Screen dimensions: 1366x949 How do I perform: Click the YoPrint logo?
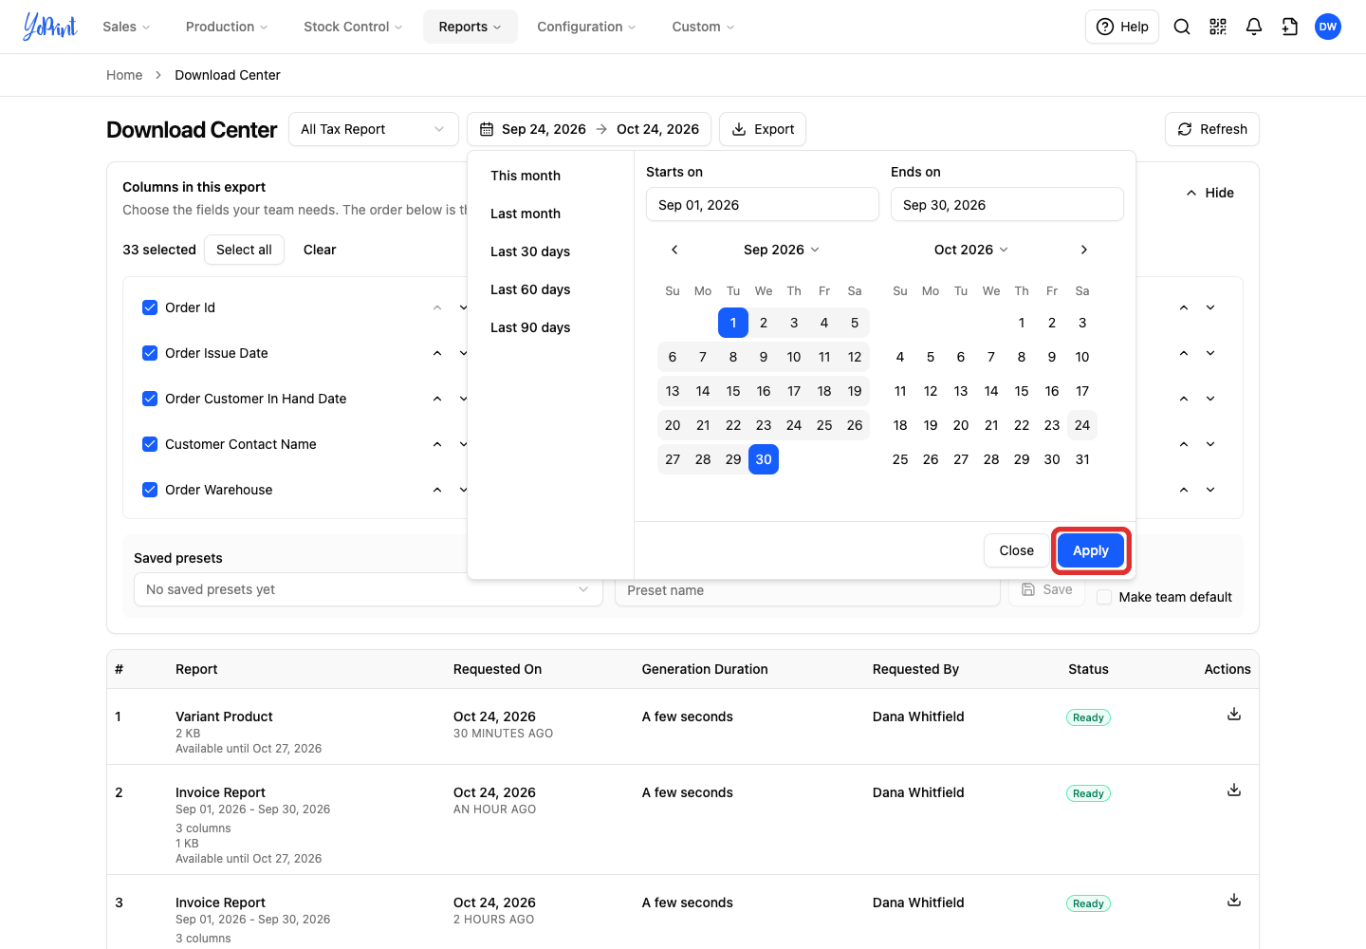click(50, 27)
